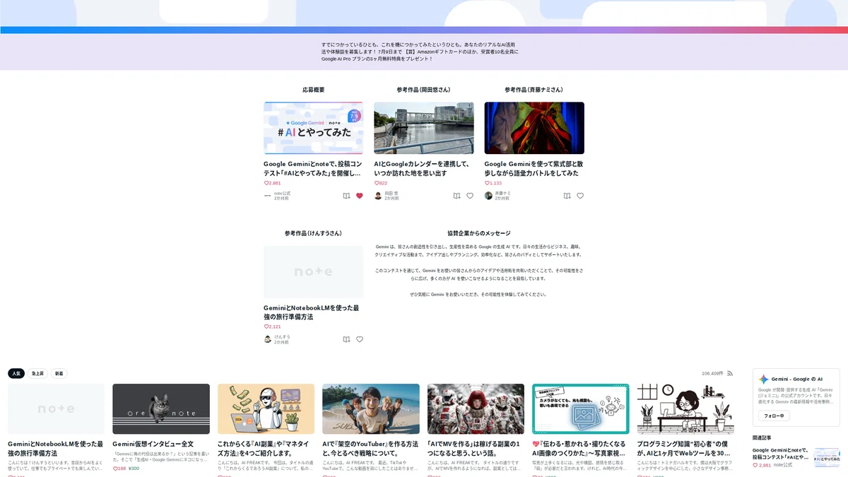Add 岡田悠's article to a magazine
848x477 pixels.
pyautogui.click(x=457, y=196)
